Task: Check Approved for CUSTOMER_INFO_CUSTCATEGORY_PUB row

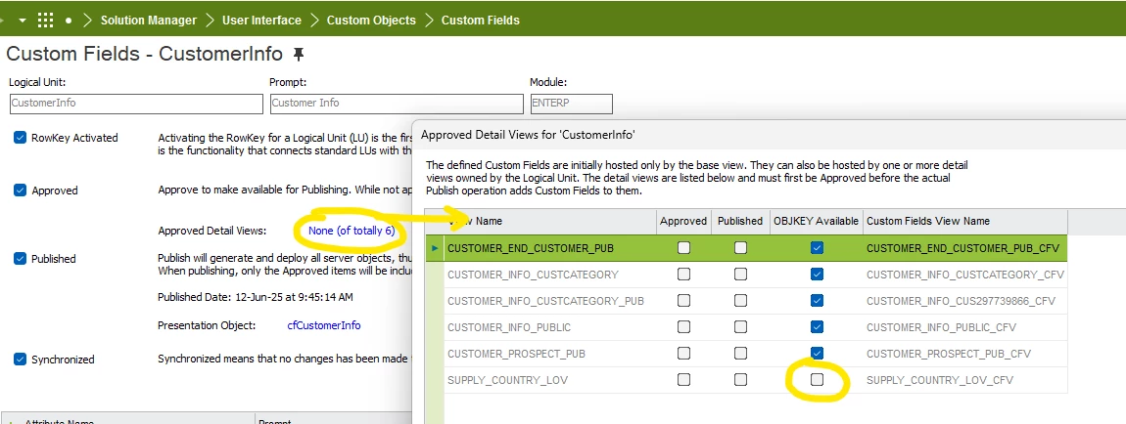Action: pyautogui.click(x=683, y=301)
